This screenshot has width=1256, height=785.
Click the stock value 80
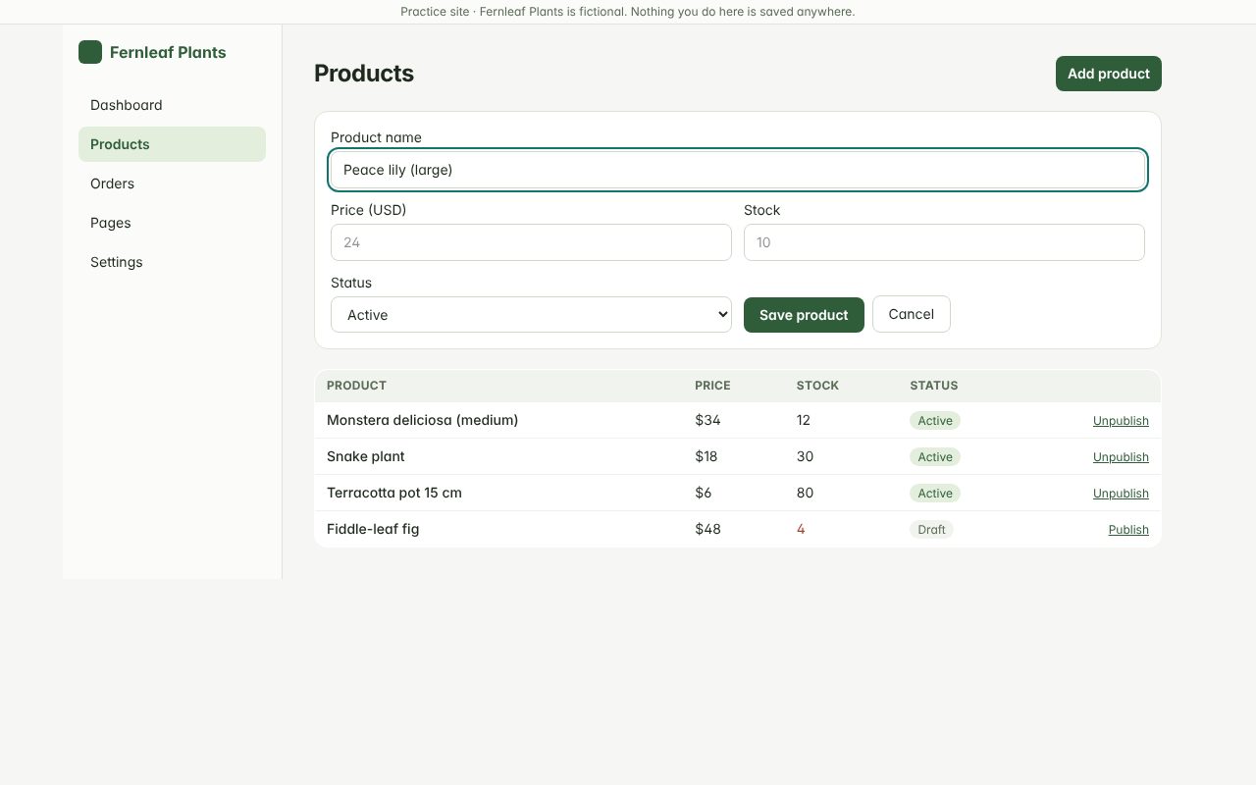pyautogui.click(x=805, y=493)
